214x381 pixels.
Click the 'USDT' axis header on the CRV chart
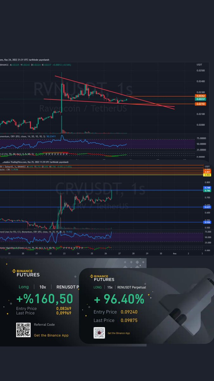coord(207,166)
